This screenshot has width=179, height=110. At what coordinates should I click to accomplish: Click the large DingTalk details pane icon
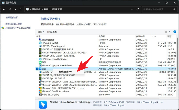[43, 105]
